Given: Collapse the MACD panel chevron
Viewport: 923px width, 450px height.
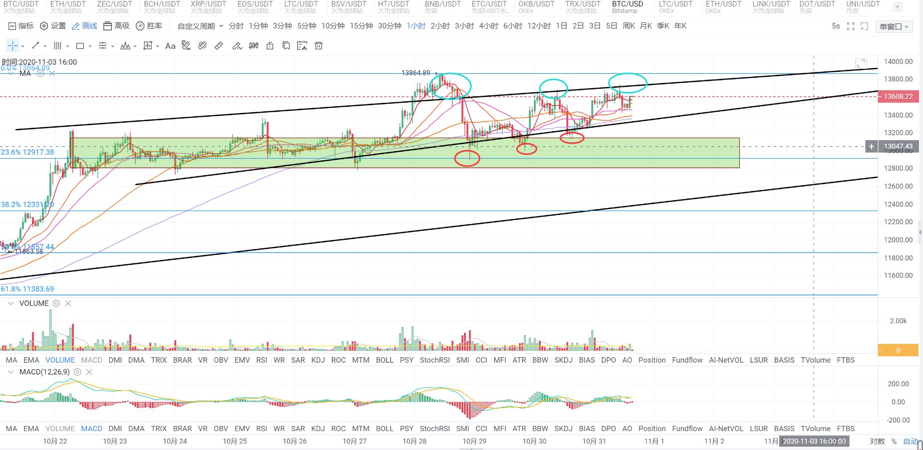Looking at the screenshot, I should pyautogui.click(x=10, y=372).
